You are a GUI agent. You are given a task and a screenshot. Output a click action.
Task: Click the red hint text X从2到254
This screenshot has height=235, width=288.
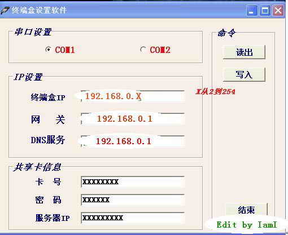tap(215, 92)
